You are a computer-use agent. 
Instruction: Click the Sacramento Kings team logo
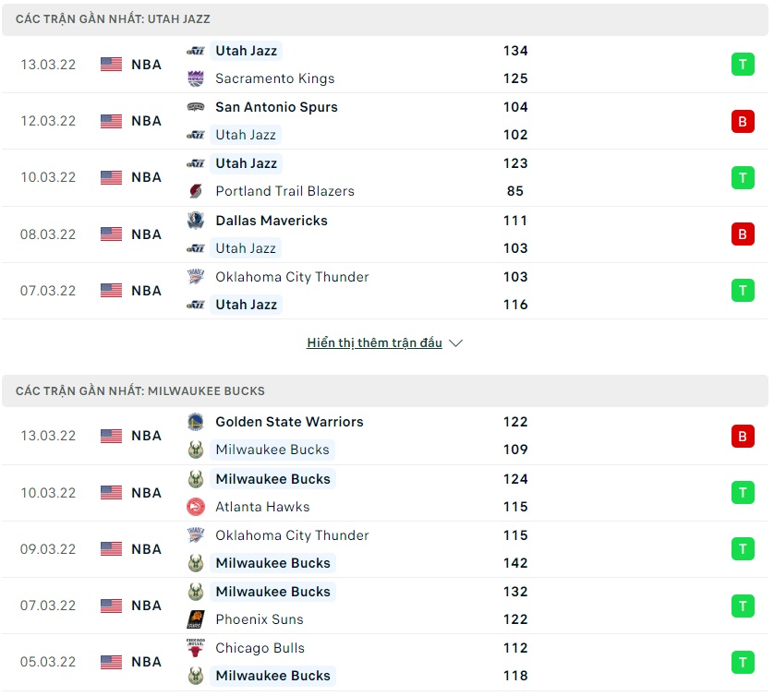195,78
